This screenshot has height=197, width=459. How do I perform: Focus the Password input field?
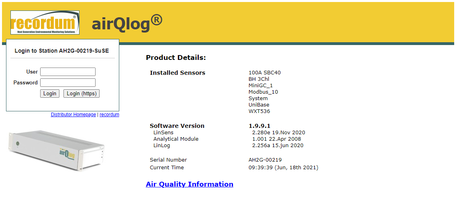click(68, 83)
